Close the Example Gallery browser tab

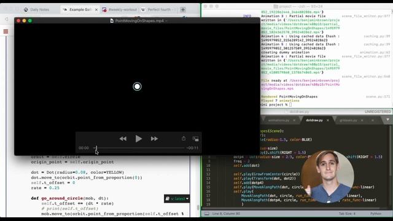(96, 10)
